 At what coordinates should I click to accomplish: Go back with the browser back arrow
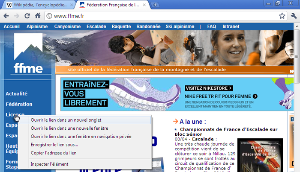6,16
